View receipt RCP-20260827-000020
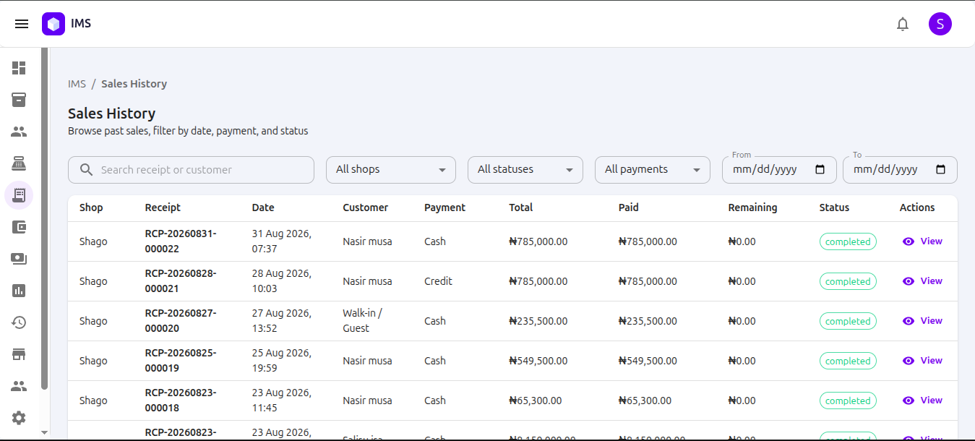This screenshot has width=975, height=441. [923, 321]
